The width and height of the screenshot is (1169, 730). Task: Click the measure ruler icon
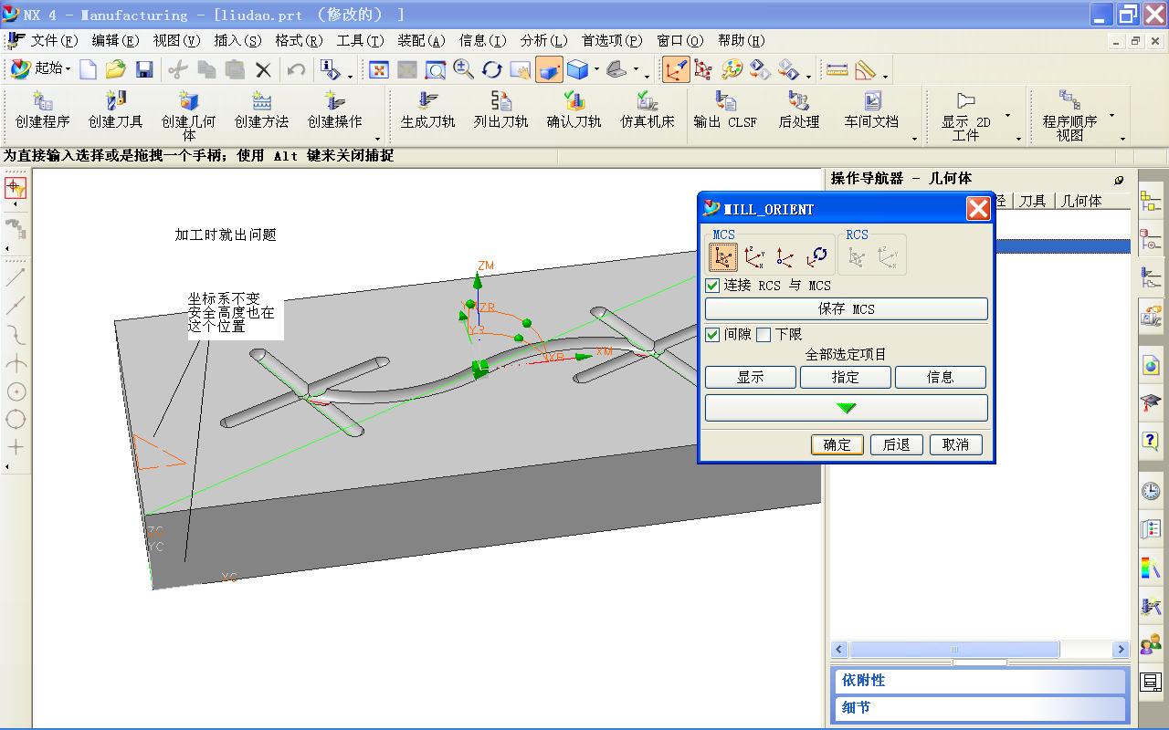(837, 69)
